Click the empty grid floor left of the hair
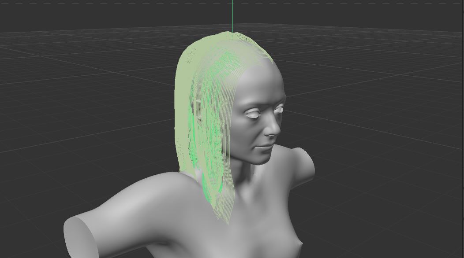The height and width of the screenshot is (258, 464). [88, 110]
